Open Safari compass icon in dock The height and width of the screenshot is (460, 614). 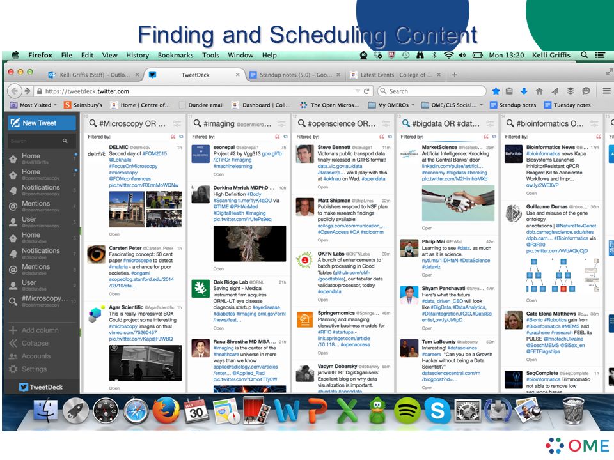(136, 411)
